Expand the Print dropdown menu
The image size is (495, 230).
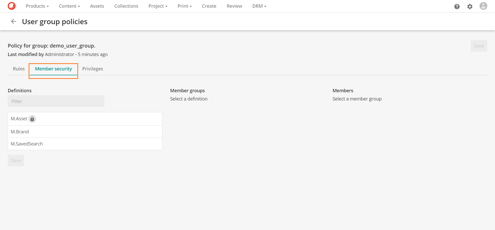[185, 6]
